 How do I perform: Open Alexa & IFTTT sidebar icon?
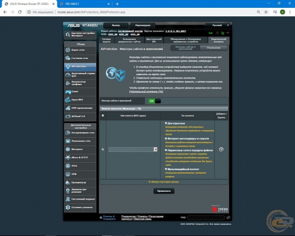(x=68, y=157)
